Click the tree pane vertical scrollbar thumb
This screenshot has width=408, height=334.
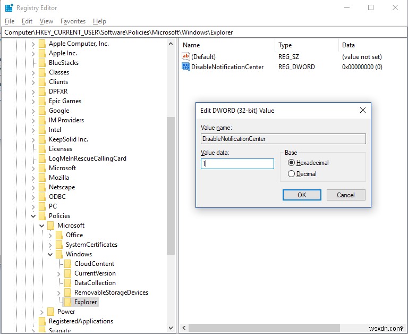pyautogui.click(x=171, y=186)
